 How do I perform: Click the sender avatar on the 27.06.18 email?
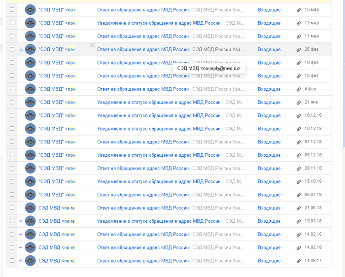pos(31,208)
